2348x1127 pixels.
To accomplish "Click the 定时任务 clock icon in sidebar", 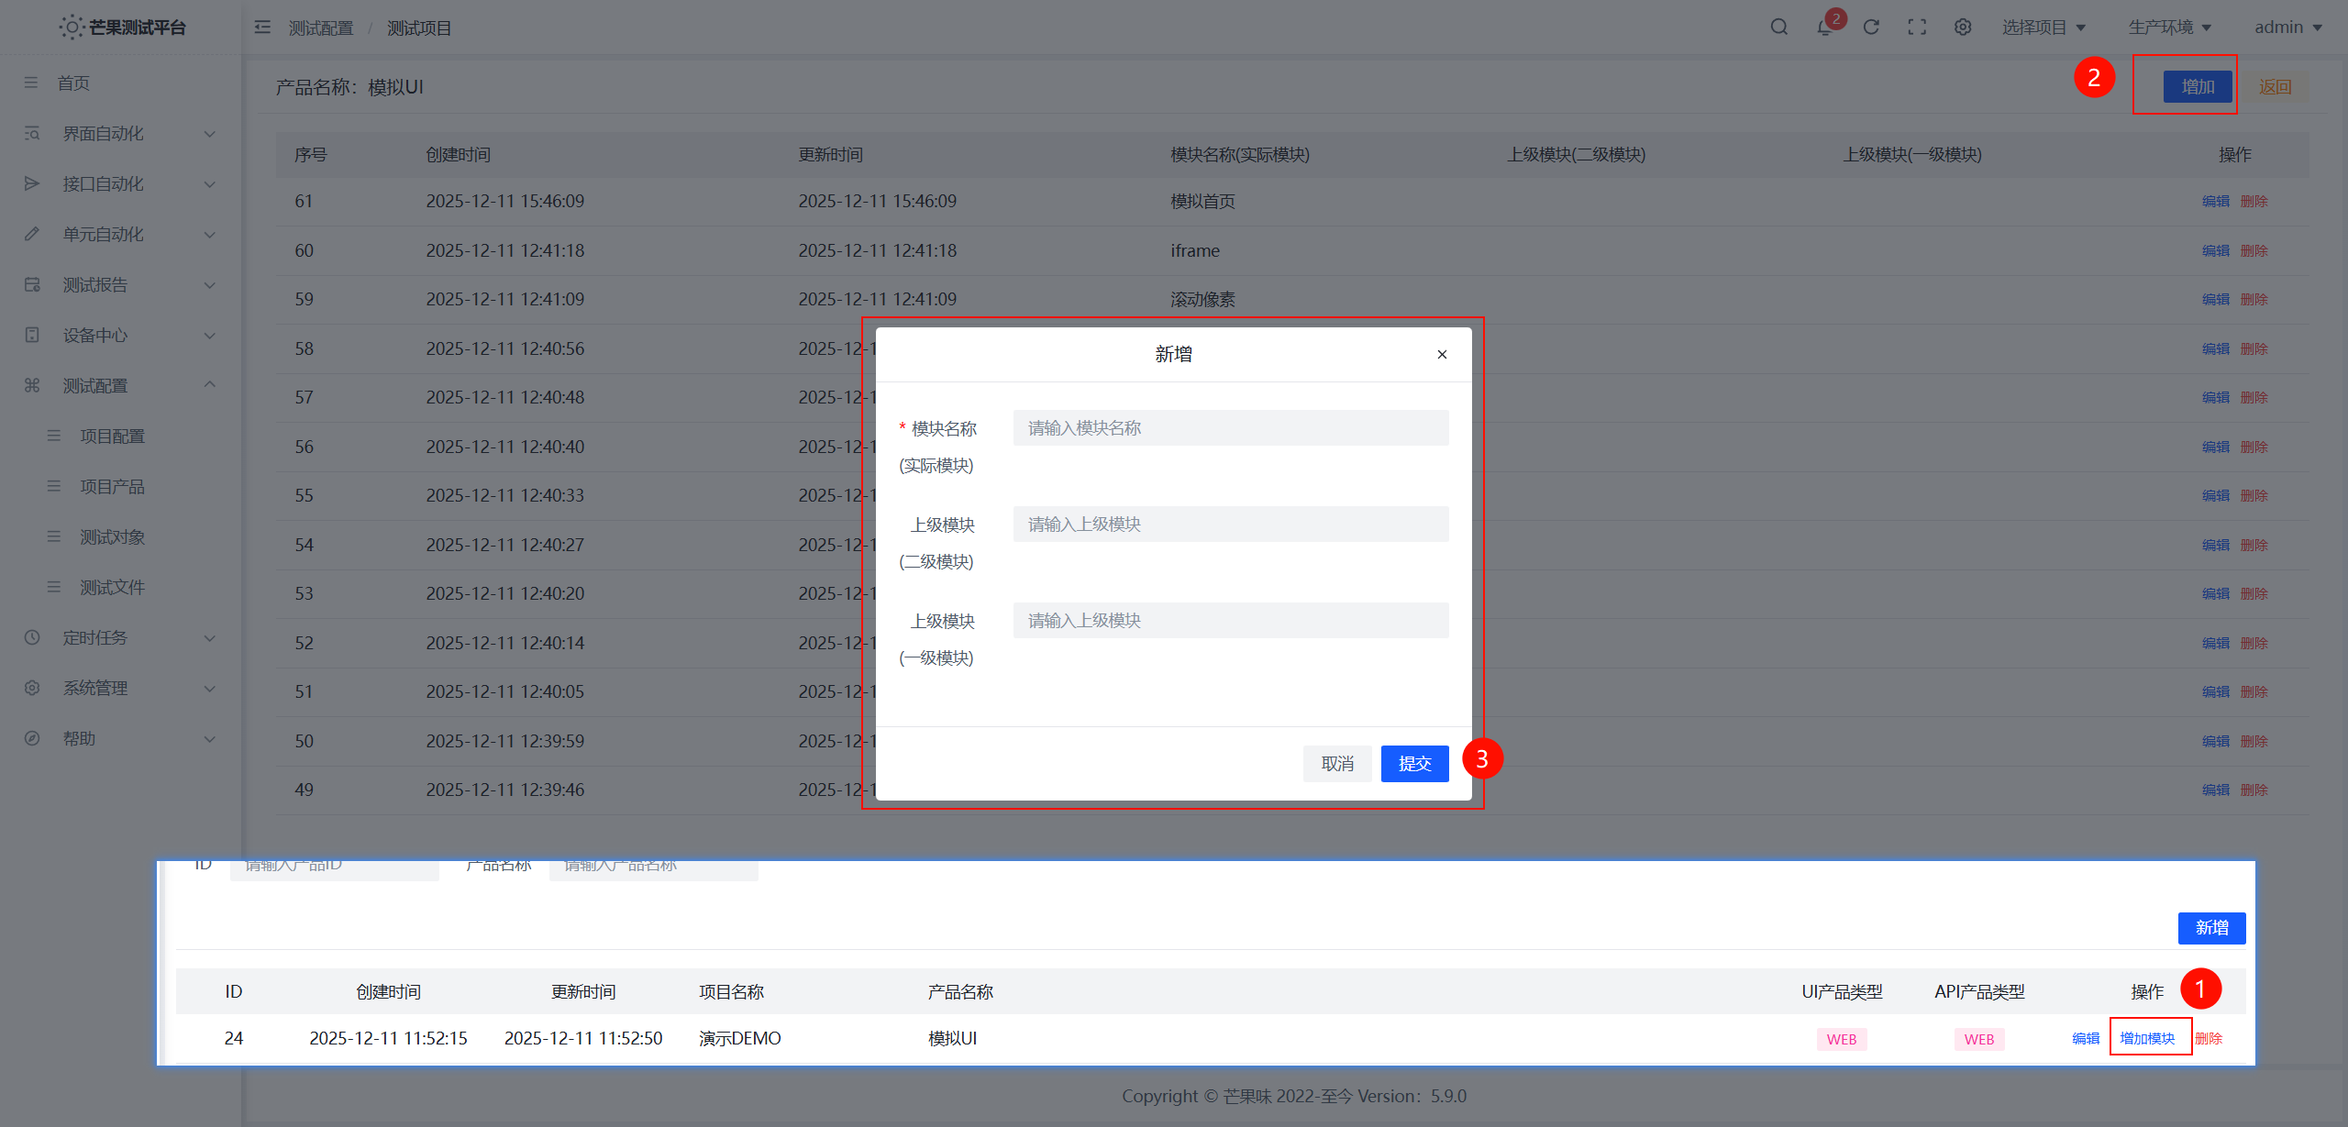I will pos(32,637).
